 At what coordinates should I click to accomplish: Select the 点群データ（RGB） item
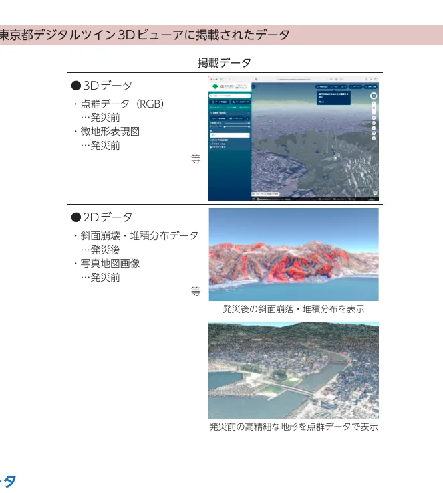tap(119, 104)
